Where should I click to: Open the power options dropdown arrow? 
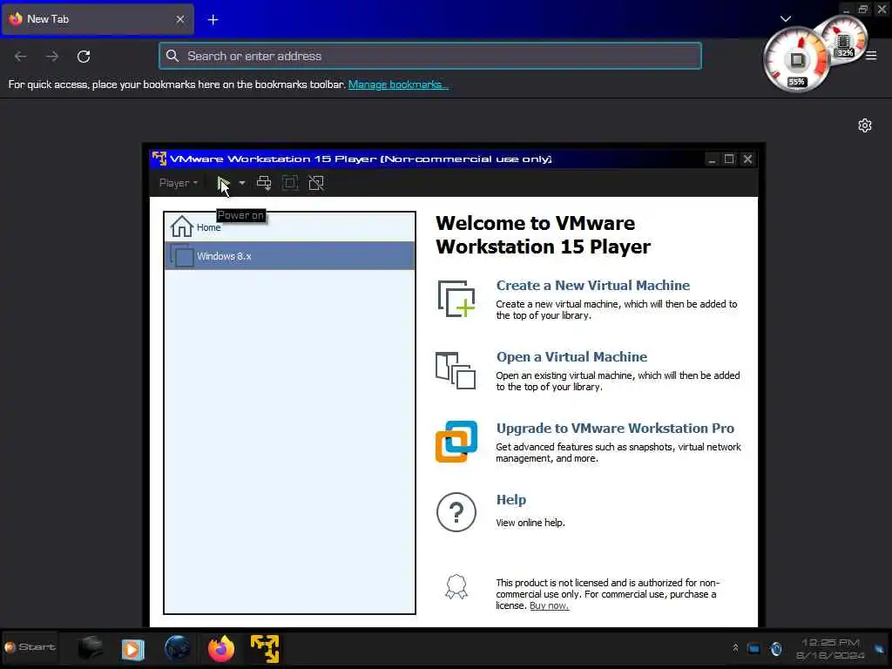point(242,183)
